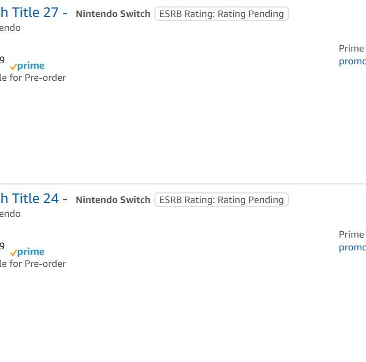
Task: Click the Prime text above Title 27's promo link
Action: [x=352, y=48]
